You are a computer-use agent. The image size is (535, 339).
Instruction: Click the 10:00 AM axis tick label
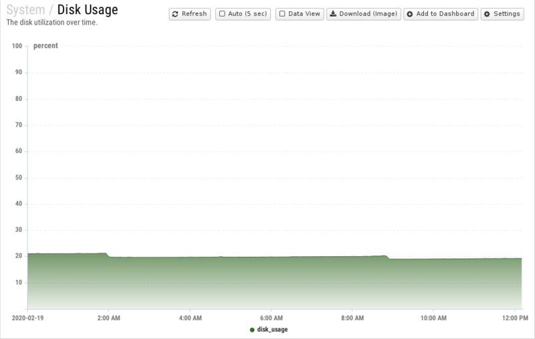[433, 318]
